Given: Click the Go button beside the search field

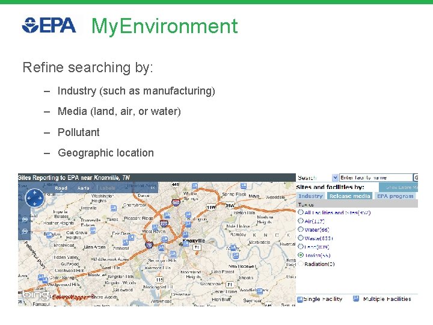Looking at the screenshot, I should (416, 178).
